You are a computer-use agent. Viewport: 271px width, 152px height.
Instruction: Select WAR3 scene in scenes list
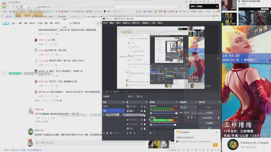click(x=114, y=106)
